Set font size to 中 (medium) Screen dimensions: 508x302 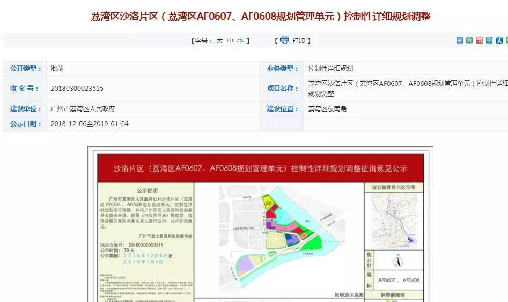coord(230,41)
